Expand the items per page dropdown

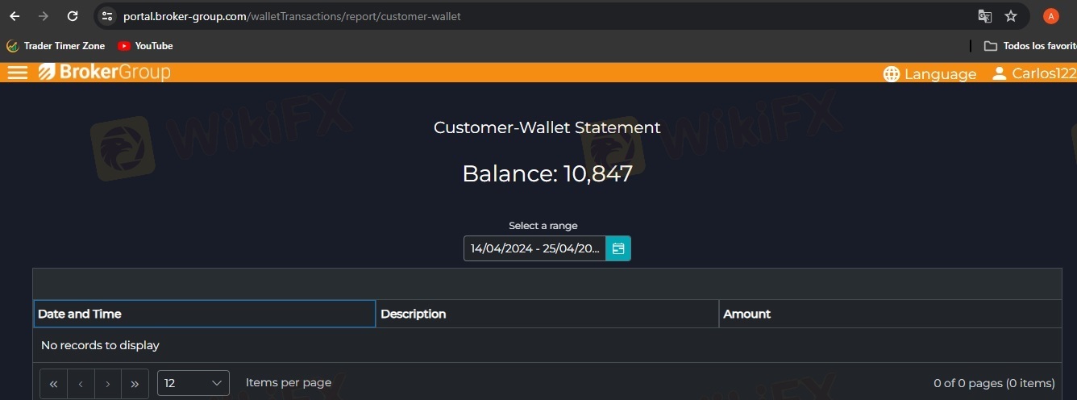click(193, 383)
